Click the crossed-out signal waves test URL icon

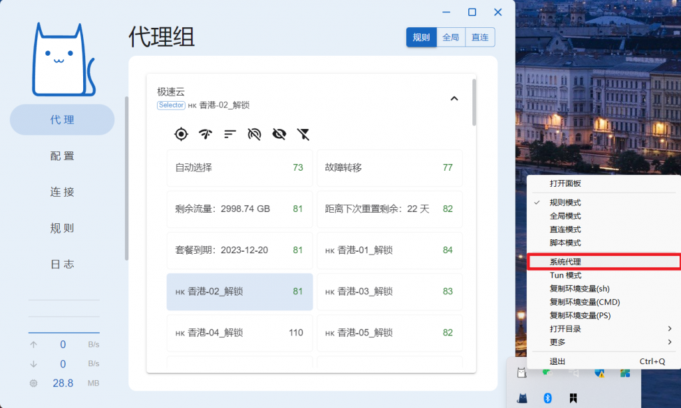click(x=255, y=134)
